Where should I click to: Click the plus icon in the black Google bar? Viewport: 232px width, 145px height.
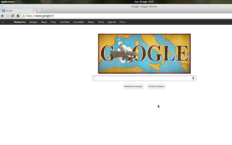(3, 22)
